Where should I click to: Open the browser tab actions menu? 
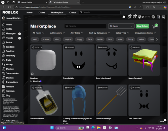13,2
